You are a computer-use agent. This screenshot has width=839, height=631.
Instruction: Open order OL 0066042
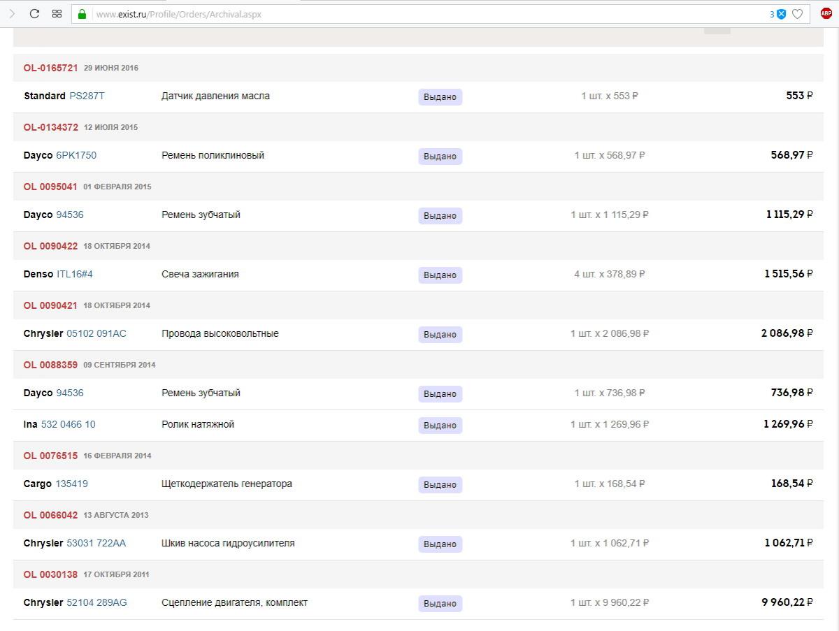pos(50,515)
